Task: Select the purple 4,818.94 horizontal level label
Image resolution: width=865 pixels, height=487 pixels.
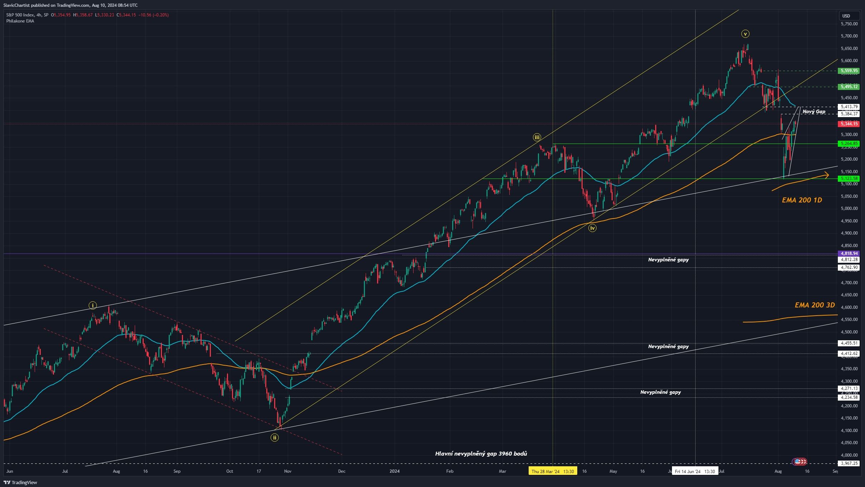Action: [x=848, y=253]
